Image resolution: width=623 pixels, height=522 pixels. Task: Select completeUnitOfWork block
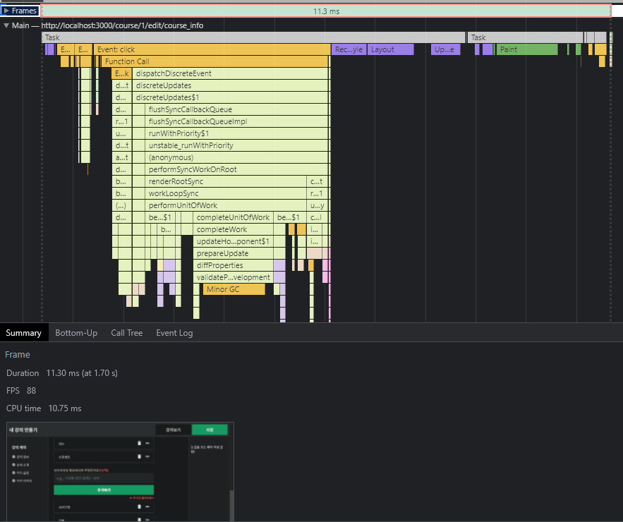(234, 217)
